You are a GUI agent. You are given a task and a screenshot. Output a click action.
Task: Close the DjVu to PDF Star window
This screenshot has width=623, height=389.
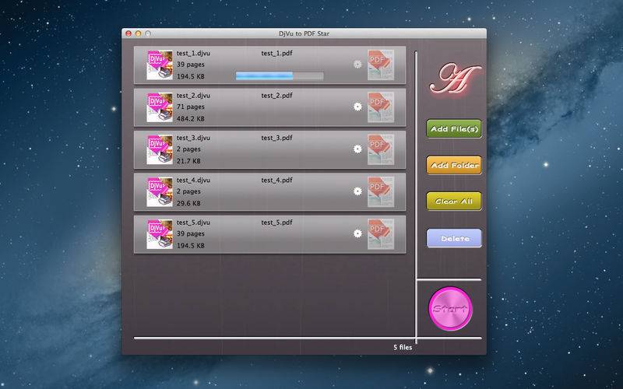128,33
